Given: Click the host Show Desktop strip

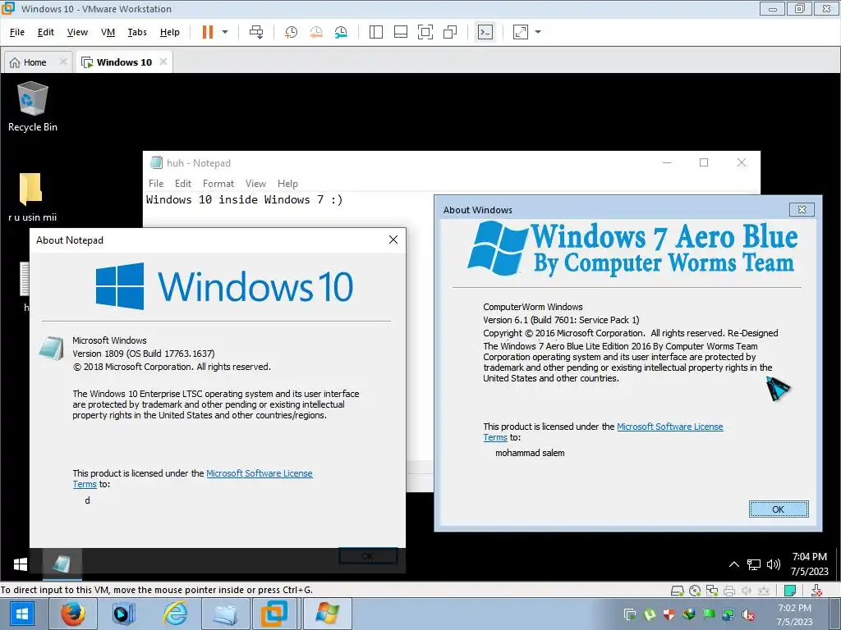Looking at the screenshot, I should 835,614.
